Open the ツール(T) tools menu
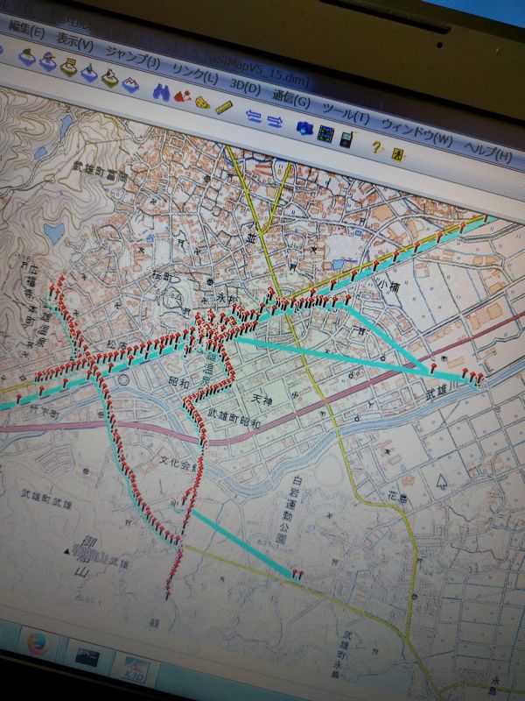Viewport: 525px width, 701px height. tap(346, 112)
